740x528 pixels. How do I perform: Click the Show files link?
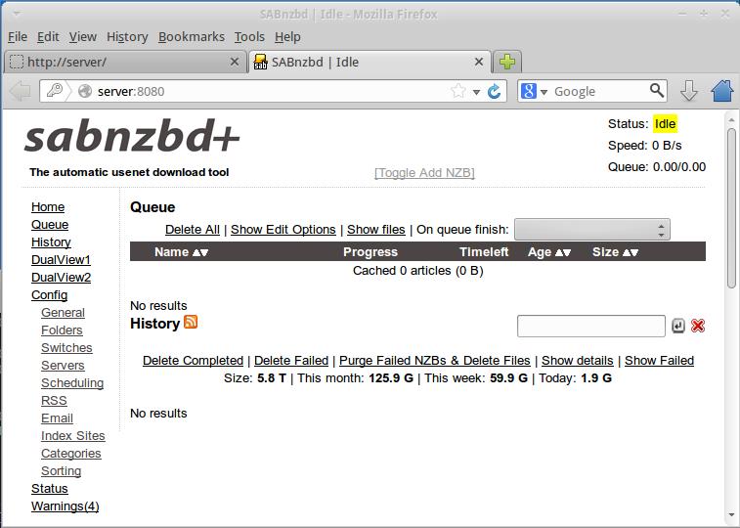click(x=375, y=230)
